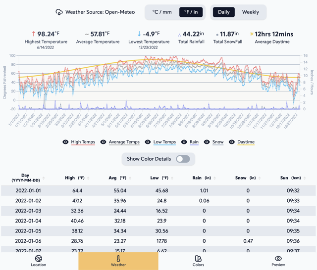Click the Lowest Temperature down-arrow icon
317x270 pixels.
[x=139, y=34]
